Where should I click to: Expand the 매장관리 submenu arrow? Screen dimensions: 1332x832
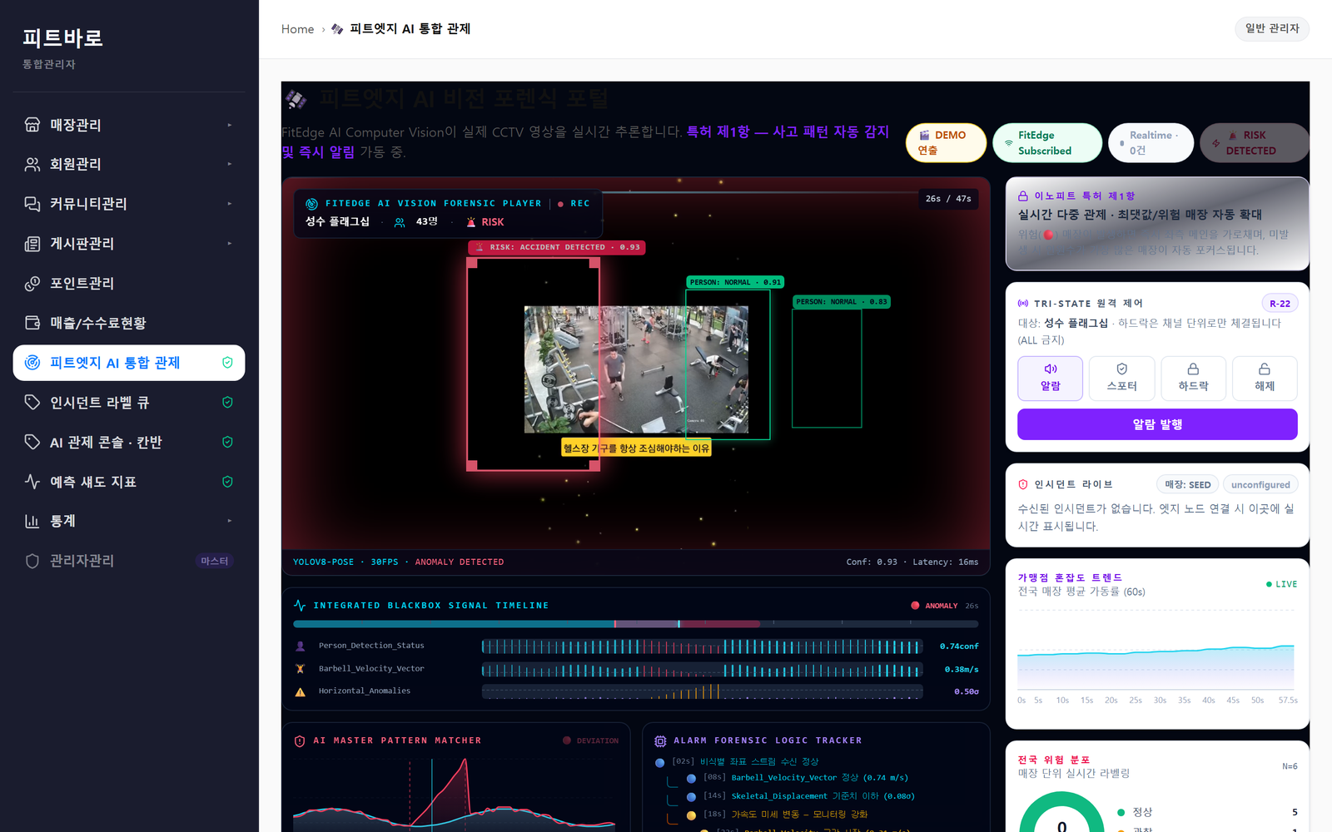[230, 125]
